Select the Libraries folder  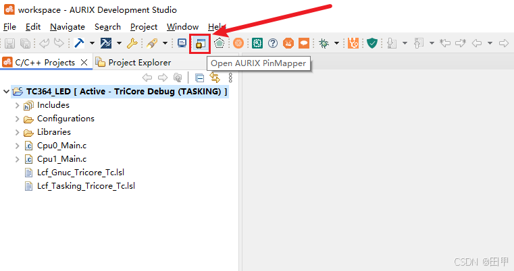[x=54, y=132]
